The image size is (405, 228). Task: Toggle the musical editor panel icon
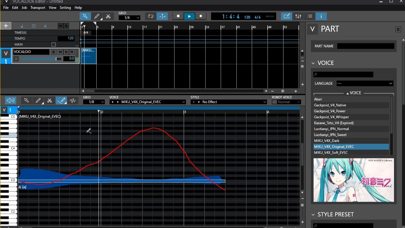287,16
